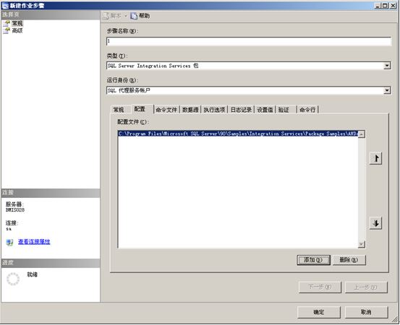
Task: Click the 添加 add button
Action: tap(313, 260)
